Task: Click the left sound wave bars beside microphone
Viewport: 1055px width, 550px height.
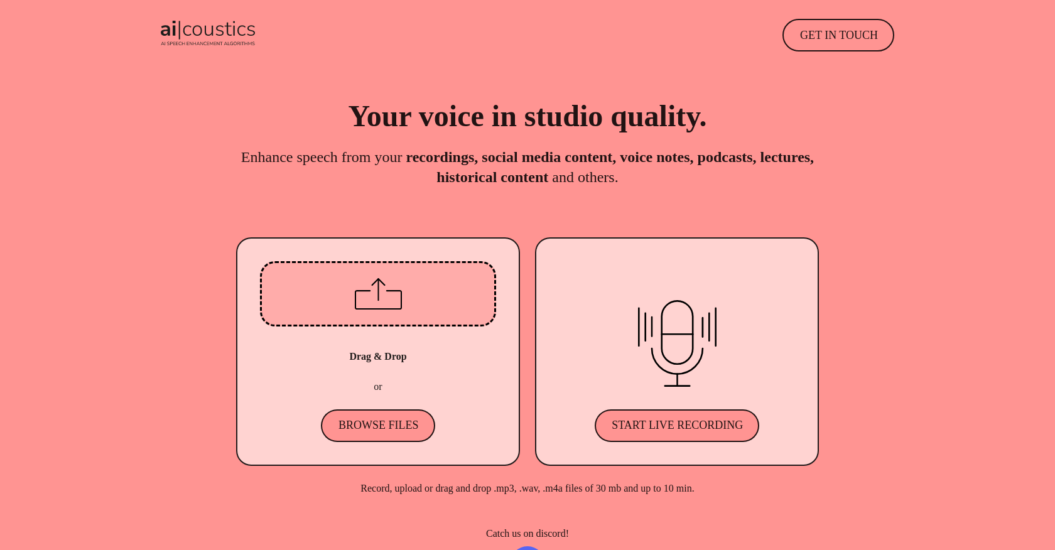Action: (646, 326)
